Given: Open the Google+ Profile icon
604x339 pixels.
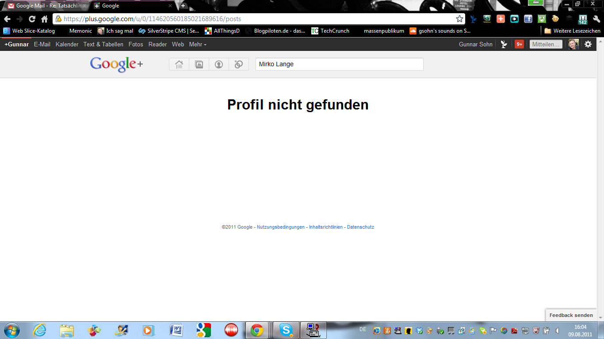Looking at the screenshot, I should [219, 64].
